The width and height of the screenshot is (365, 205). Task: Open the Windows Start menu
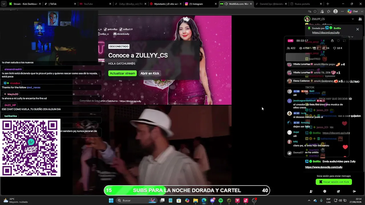[x=111, y=200]
